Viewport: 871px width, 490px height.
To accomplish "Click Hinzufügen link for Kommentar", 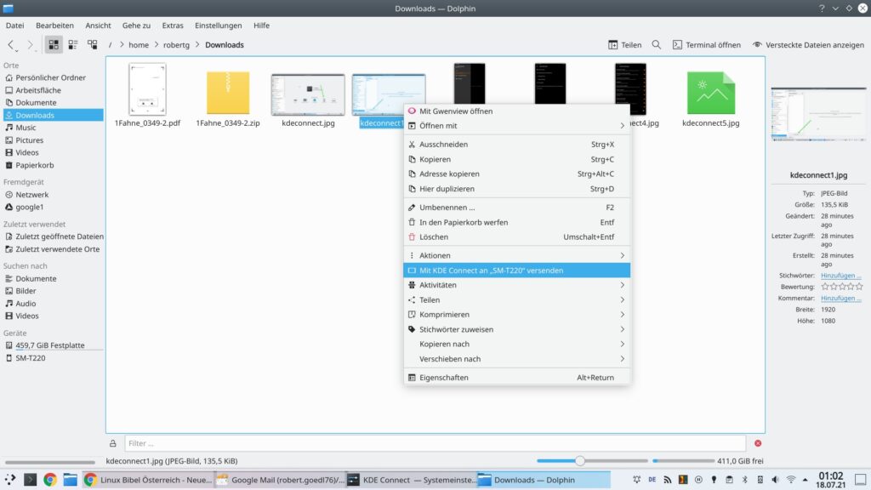I will (x=841, y=299).
